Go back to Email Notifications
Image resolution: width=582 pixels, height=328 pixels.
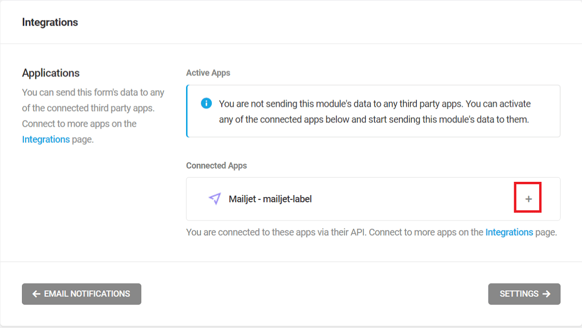pos(82,294)
